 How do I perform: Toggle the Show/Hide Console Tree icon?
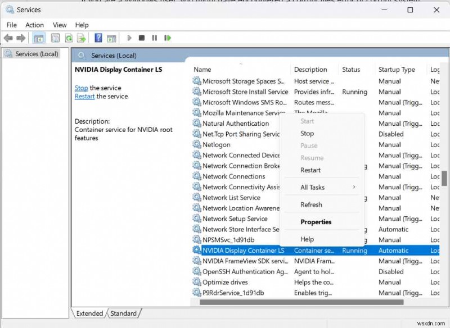coord(38,38)
